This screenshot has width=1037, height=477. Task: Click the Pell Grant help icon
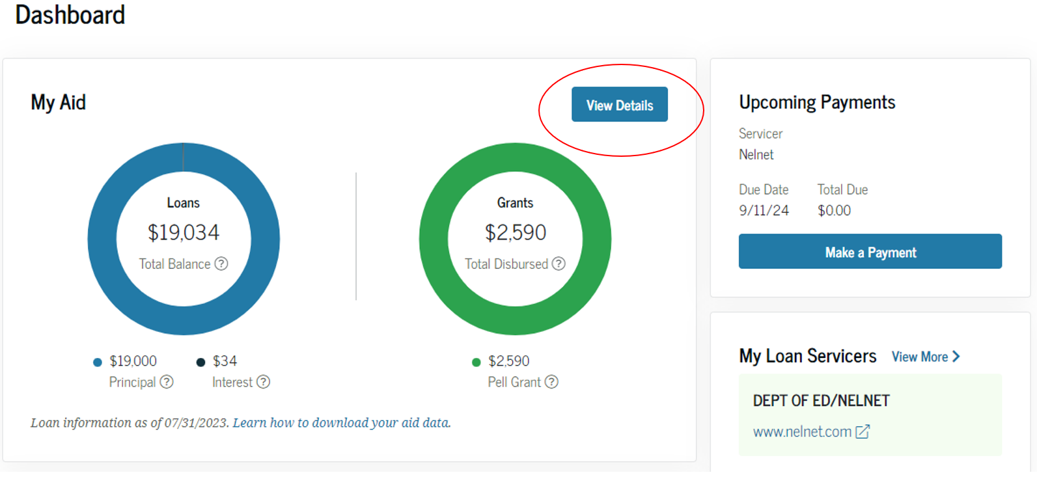click(551, 382)
